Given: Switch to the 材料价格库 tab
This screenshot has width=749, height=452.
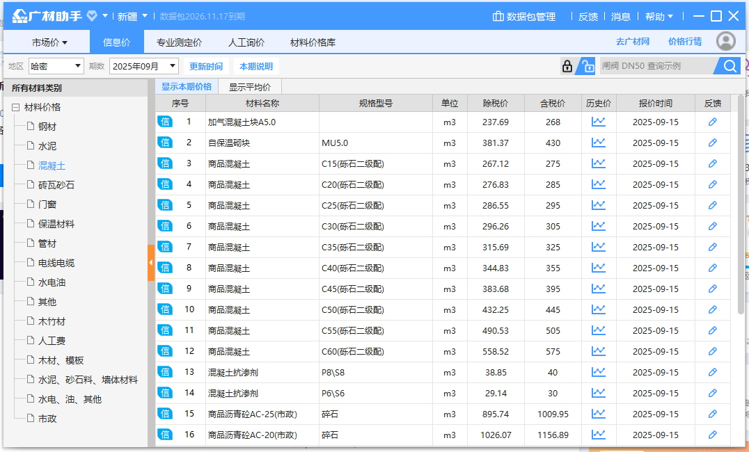Looking at the screenshot, I should 313,42.
